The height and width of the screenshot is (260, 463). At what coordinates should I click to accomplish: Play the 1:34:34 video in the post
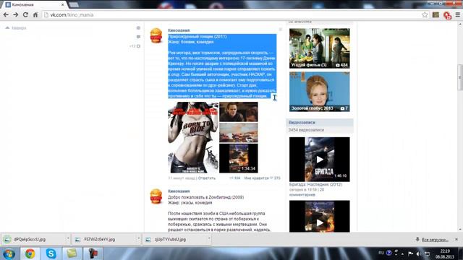point(239,158)
